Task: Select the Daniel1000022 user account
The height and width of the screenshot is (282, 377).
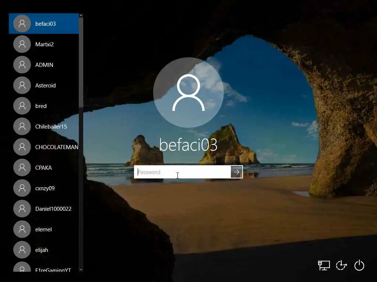Action: click(x=44, y=209)
